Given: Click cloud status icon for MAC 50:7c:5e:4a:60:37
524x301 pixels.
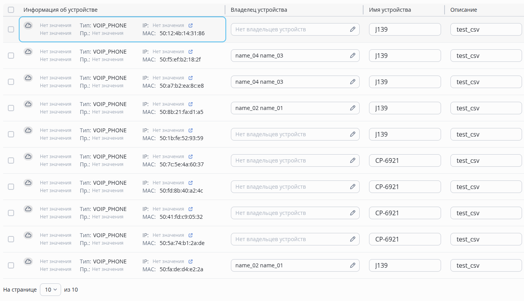Looking at the screenshot, I should (x=28, y=157).
